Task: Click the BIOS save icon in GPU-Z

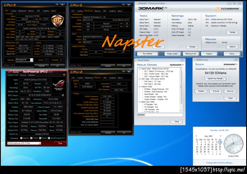Action: tap(63, 95)
